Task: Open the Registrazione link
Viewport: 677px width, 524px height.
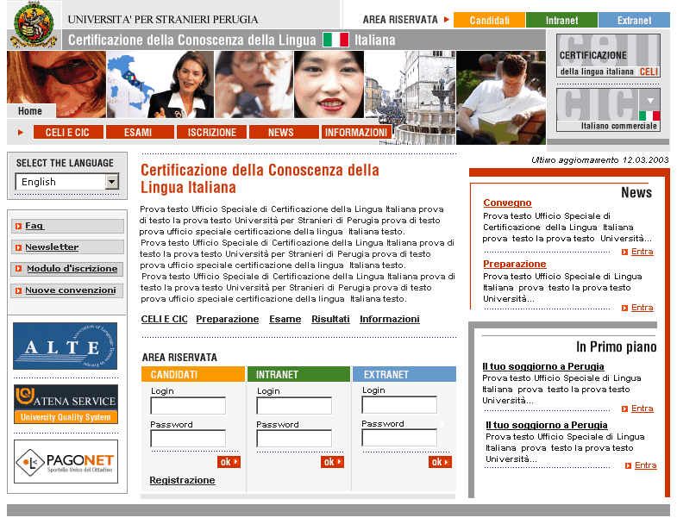Action: (x=182, y=480)
